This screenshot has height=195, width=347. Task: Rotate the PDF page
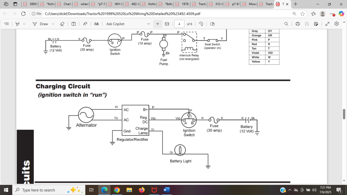201,24
